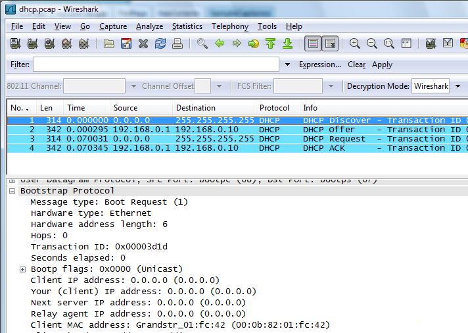This screenshot has height=333, width=468.
Task: Start a new live capture icon
Action: tap(49, 43)
